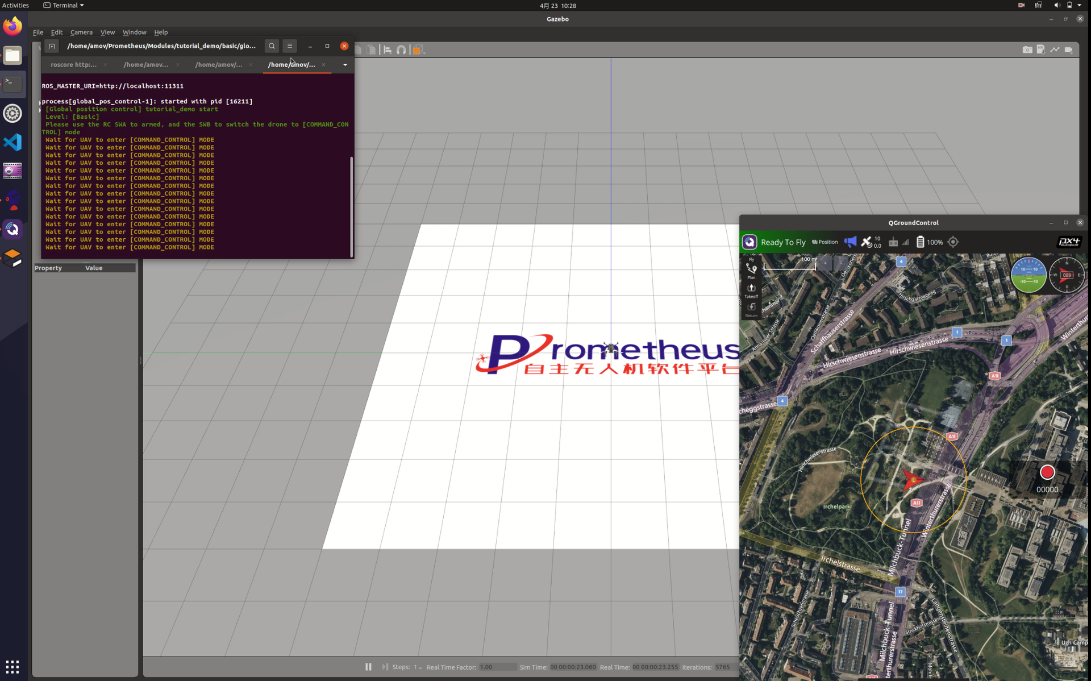This screenshot has height=681, width=1091.
Task: Click the Real Time Factor field
Action: click(x=497, y=667)
